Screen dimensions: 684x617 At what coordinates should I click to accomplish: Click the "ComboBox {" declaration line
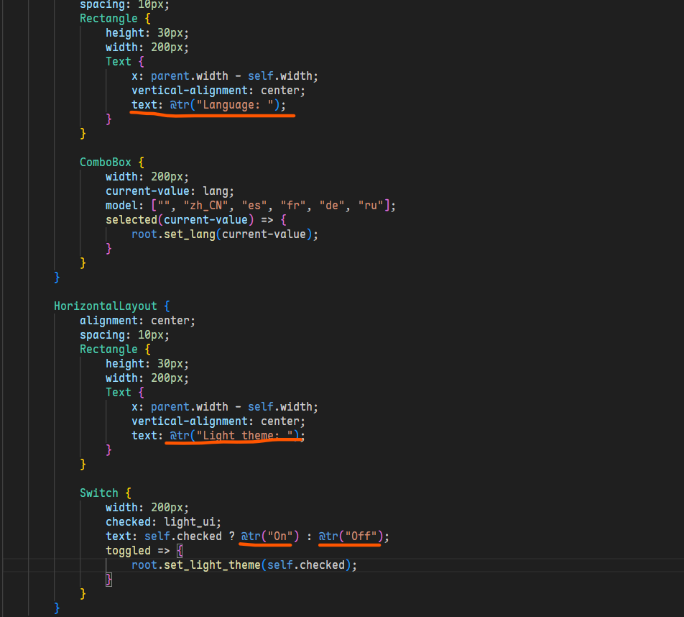[111, 163]
